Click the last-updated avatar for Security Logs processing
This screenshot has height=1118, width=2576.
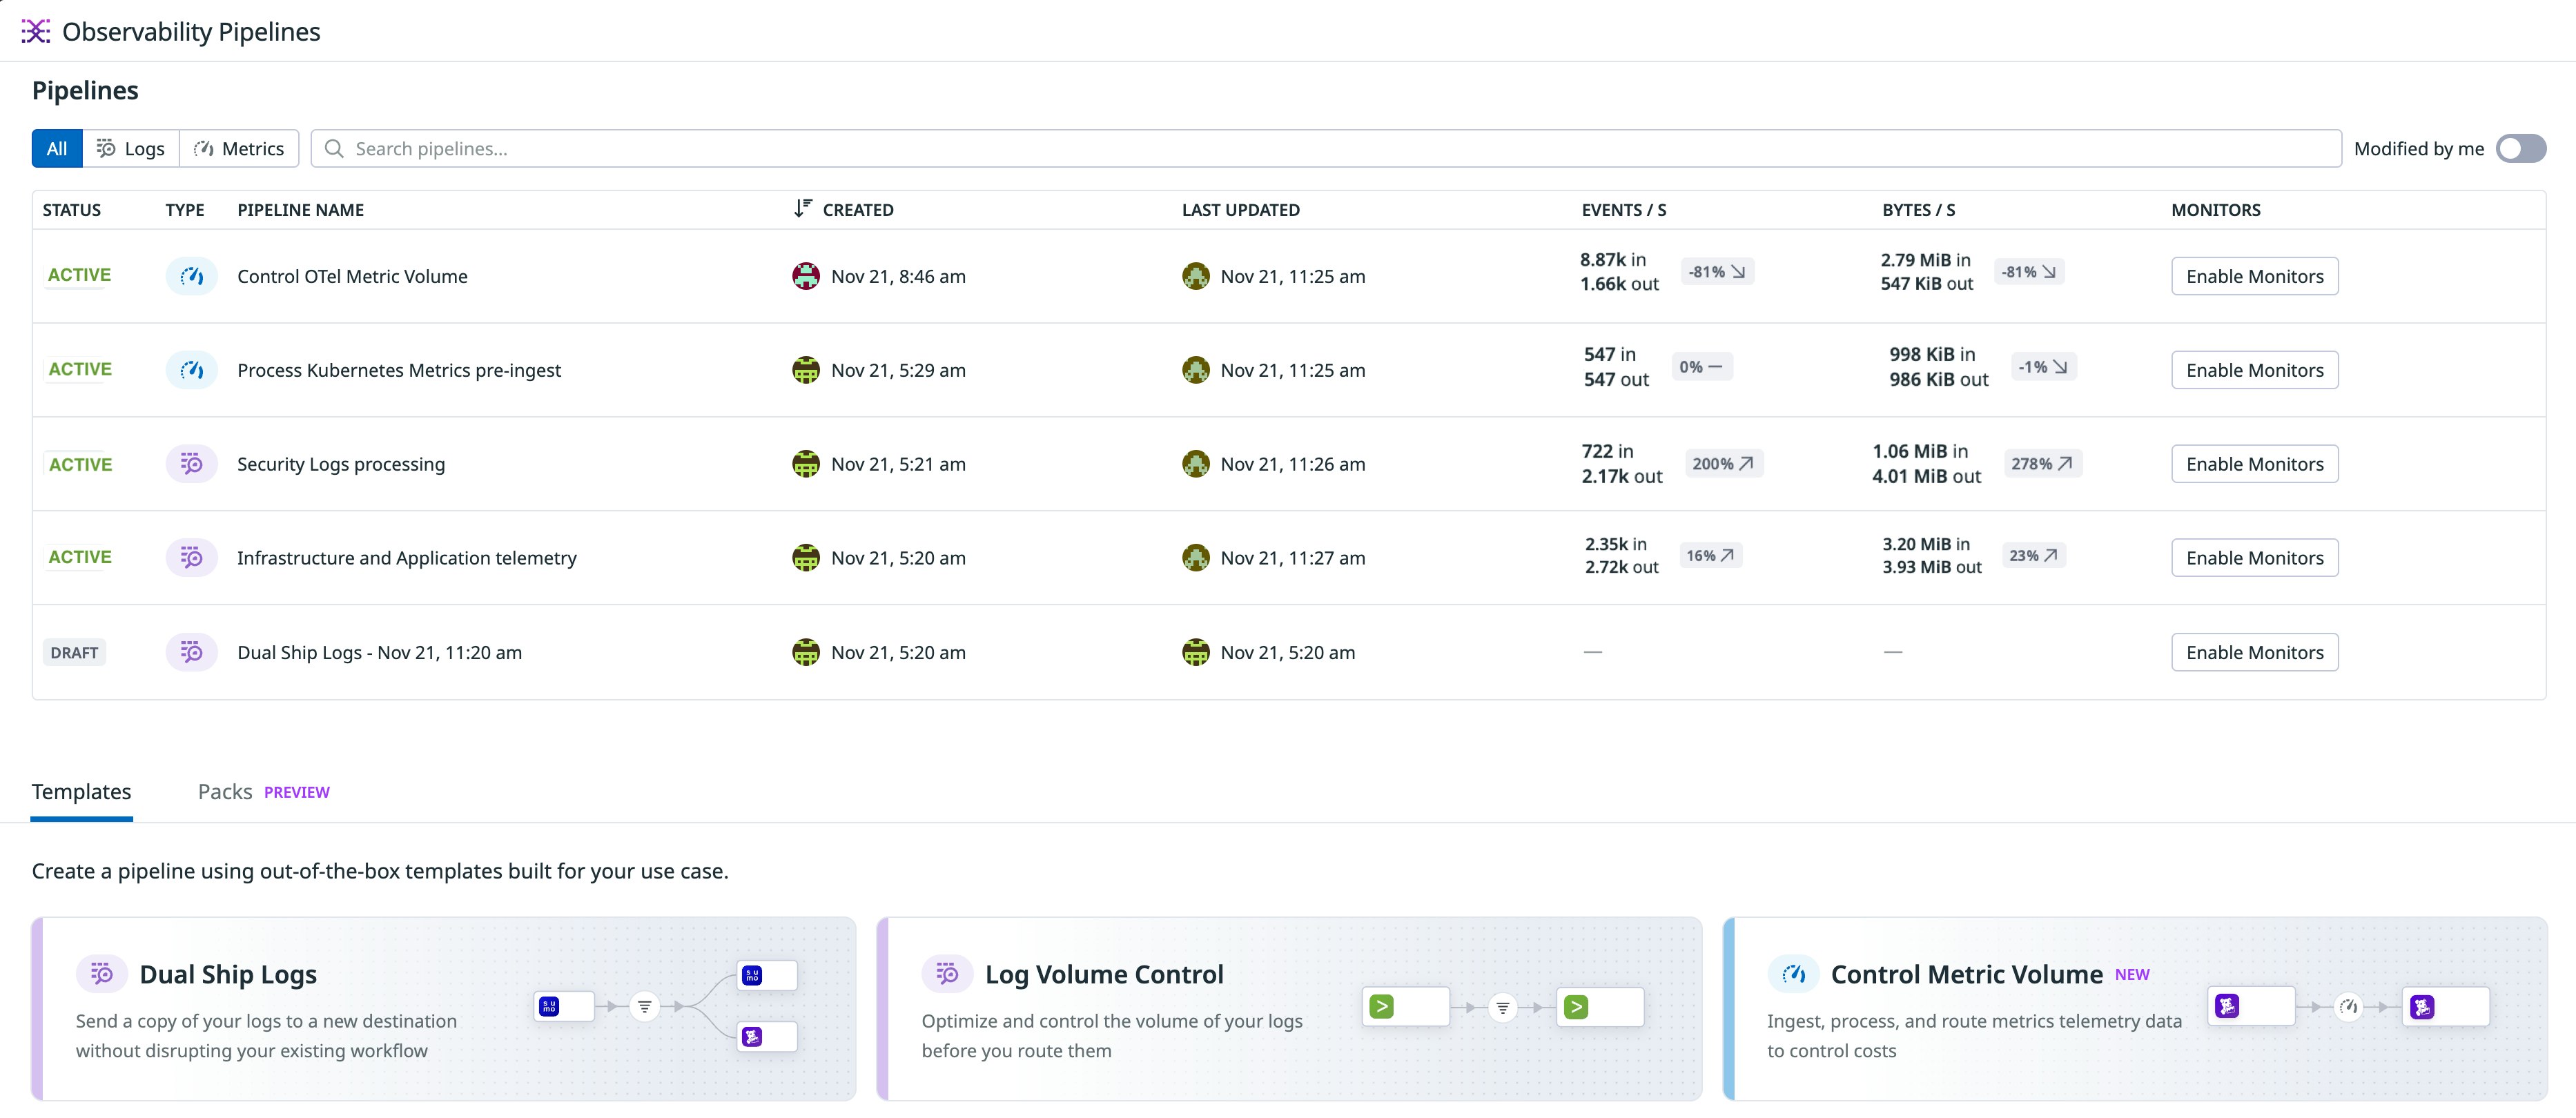coord(1196,463)
